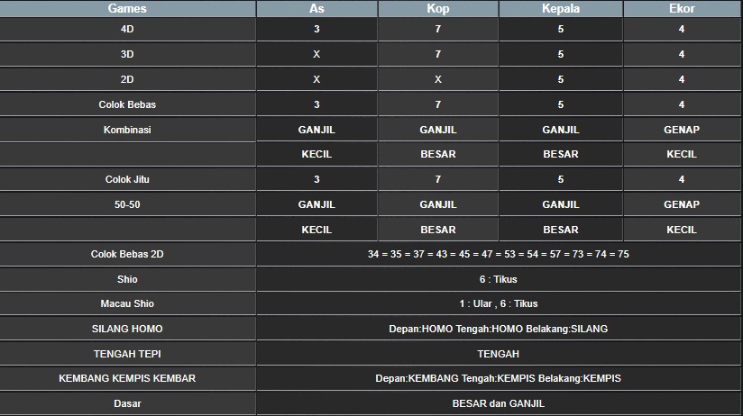Click the Kepala column header
Image resolution: width=743 pixels, height=416 pixels.
click(x=561, y=8)
